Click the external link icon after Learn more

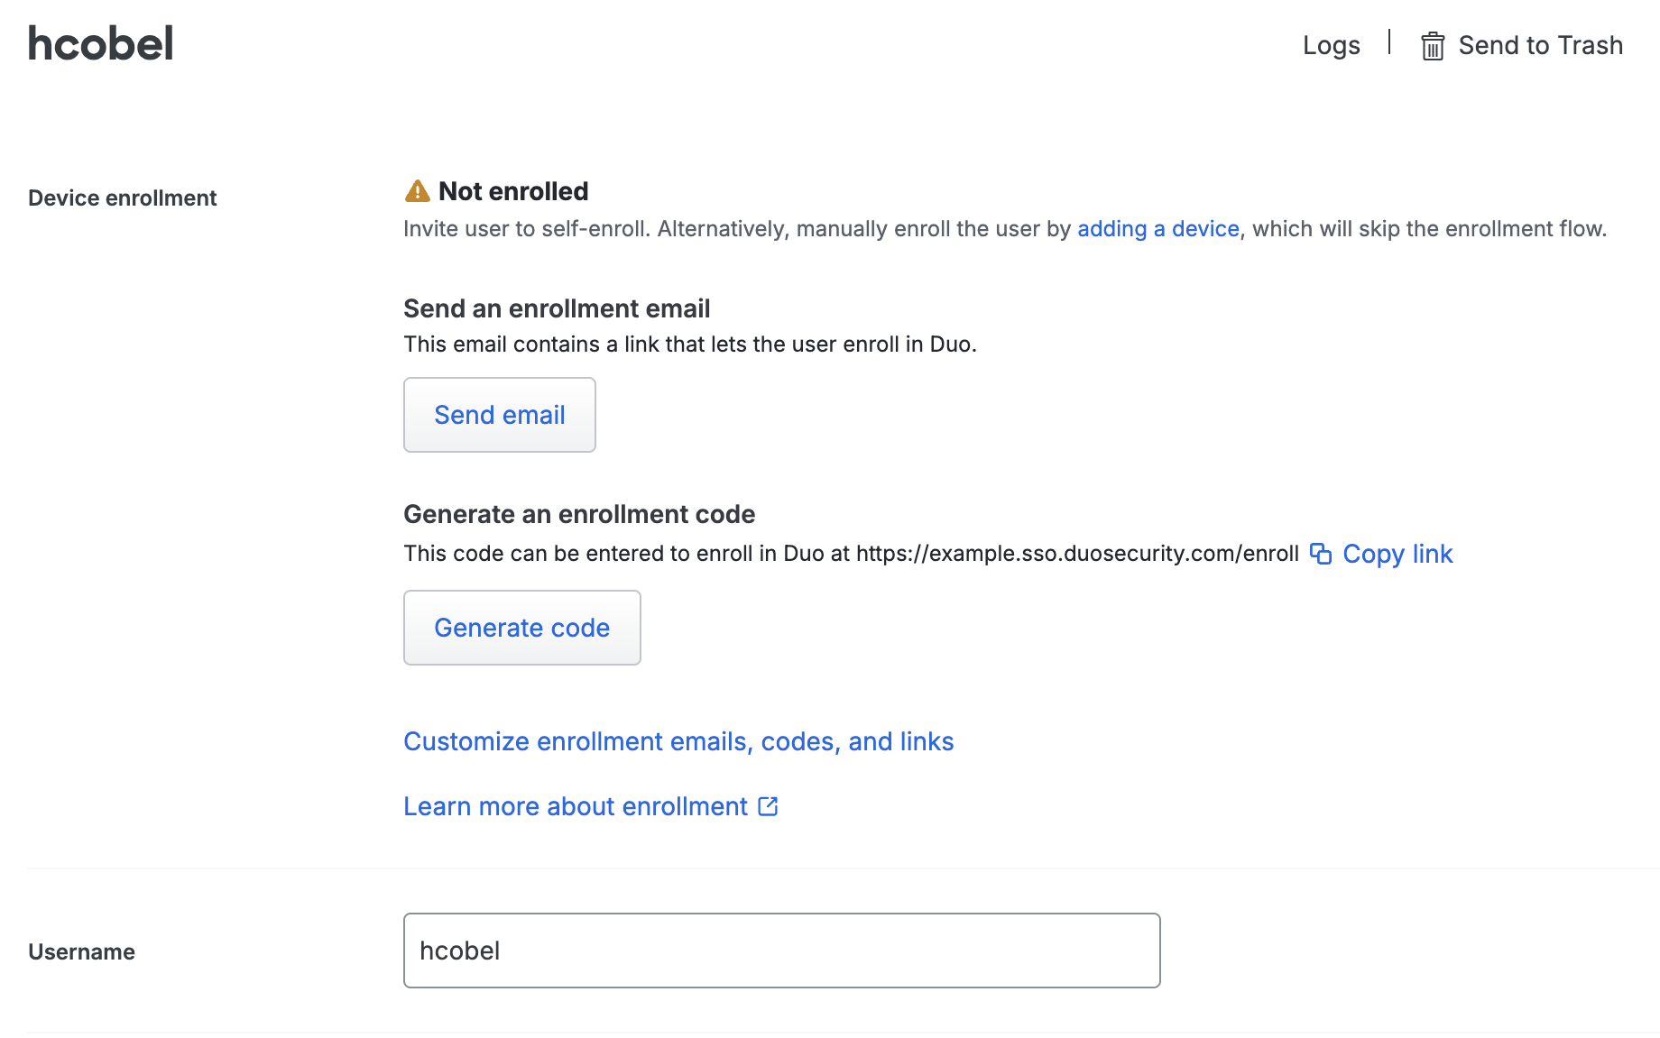tap(768, 805)
